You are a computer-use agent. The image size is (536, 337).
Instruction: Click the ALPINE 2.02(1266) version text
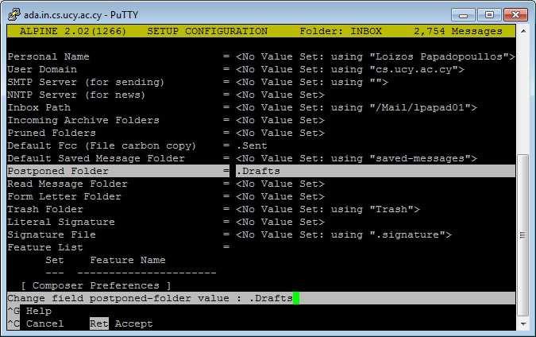click(73, 31)
